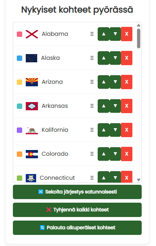Click the purple swatch next to Kalifornia
Image resolution: width=156 pixels, height=246 pixels.
[19, 130]
